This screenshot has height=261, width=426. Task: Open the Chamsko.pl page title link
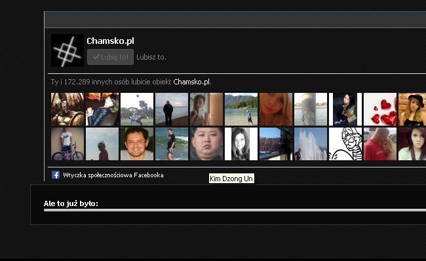tap(110, 41)
